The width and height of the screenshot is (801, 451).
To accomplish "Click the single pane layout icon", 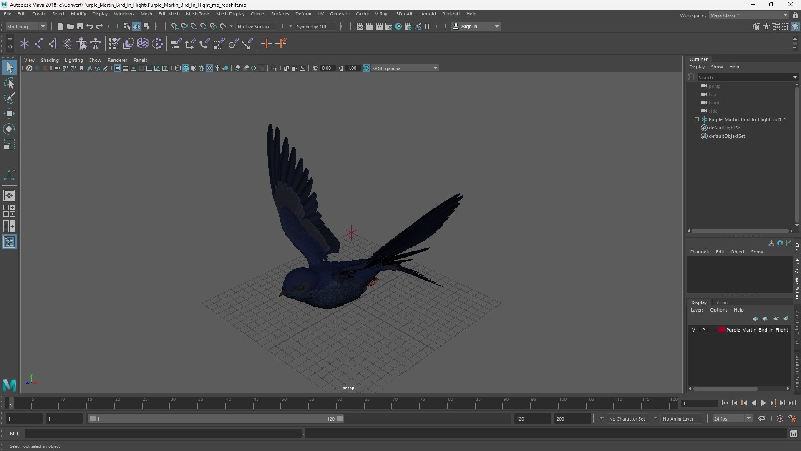I will pos(9,195).
